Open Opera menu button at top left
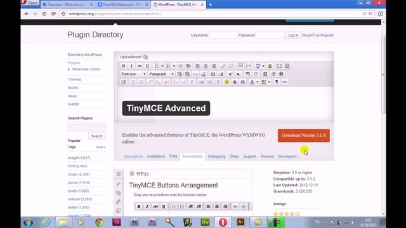This screenshot has width=406, height=228. 30,3
